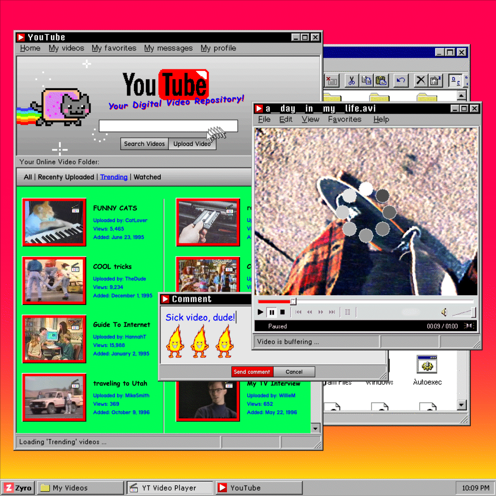Open the Help menu in the video player

tap(381, 119)
